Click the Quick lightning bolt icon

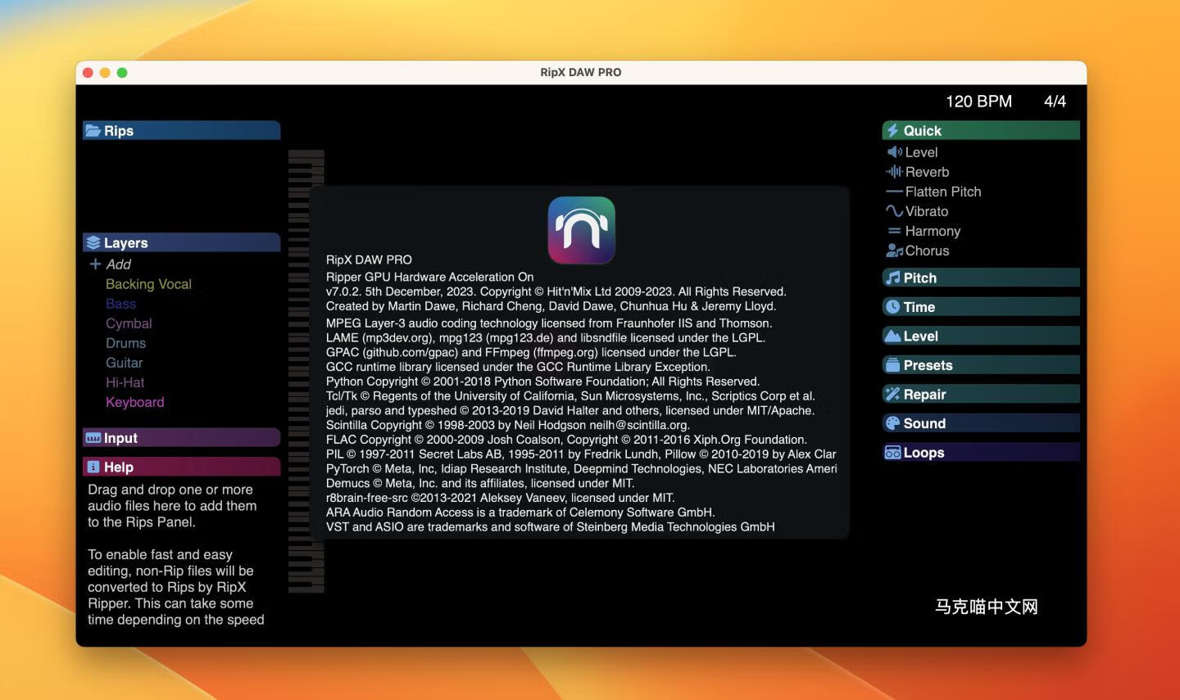coord(892,130)
